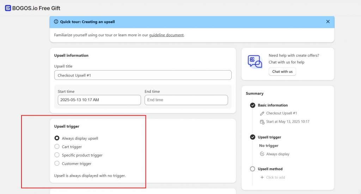Screen dimensions: 361x194
Task: Close the Quick tour banner
Action: [328, 22]
